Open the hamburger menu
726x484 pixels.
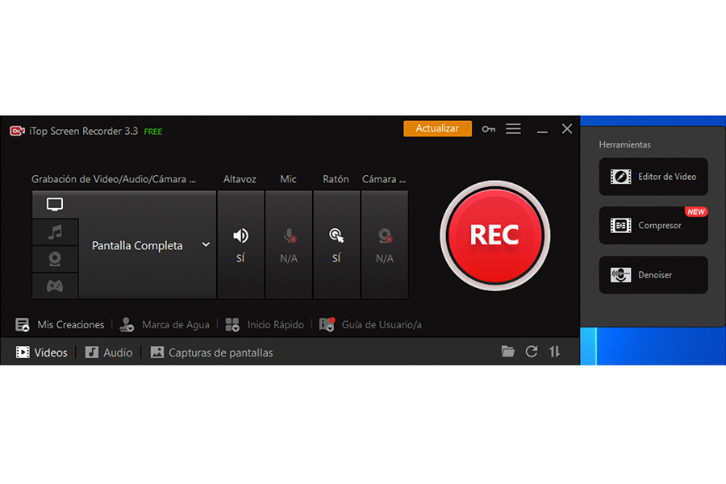513,129
